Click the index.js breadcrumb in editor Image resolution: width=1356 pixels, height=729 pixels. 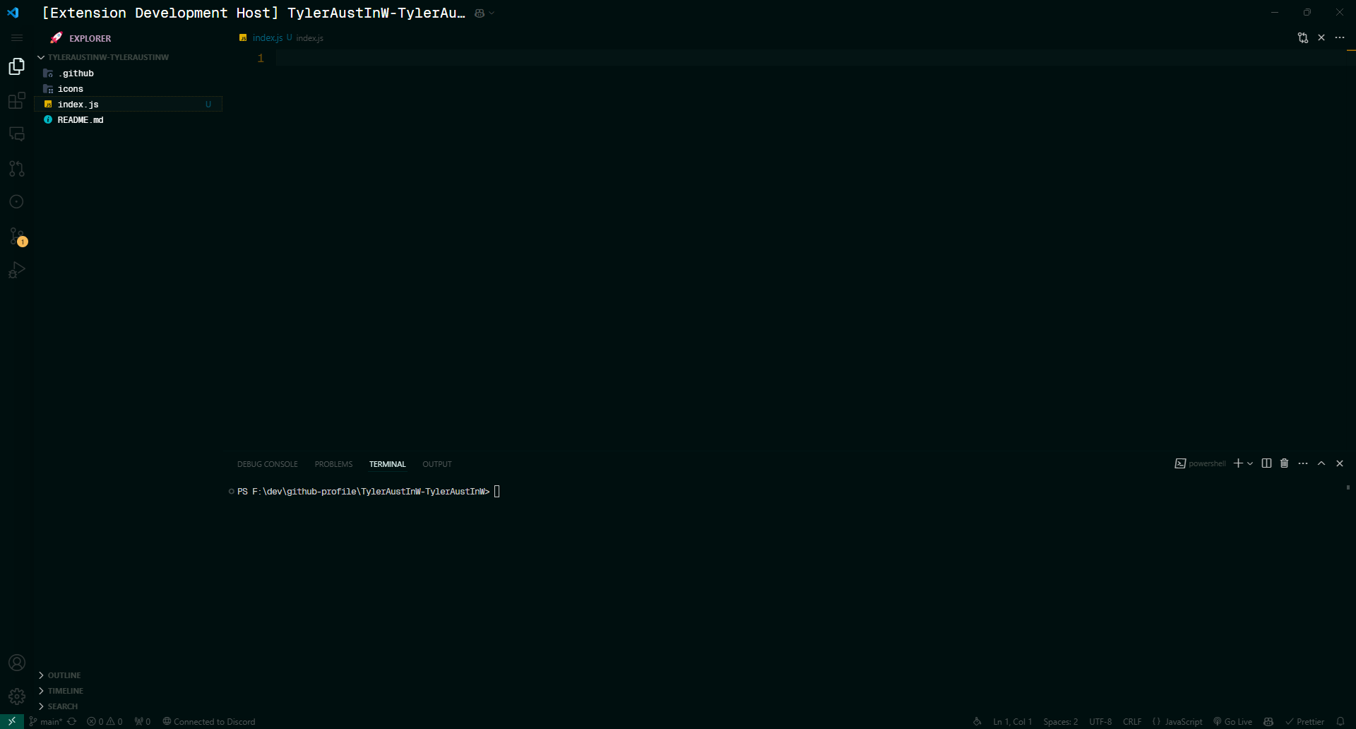[309, 38]
